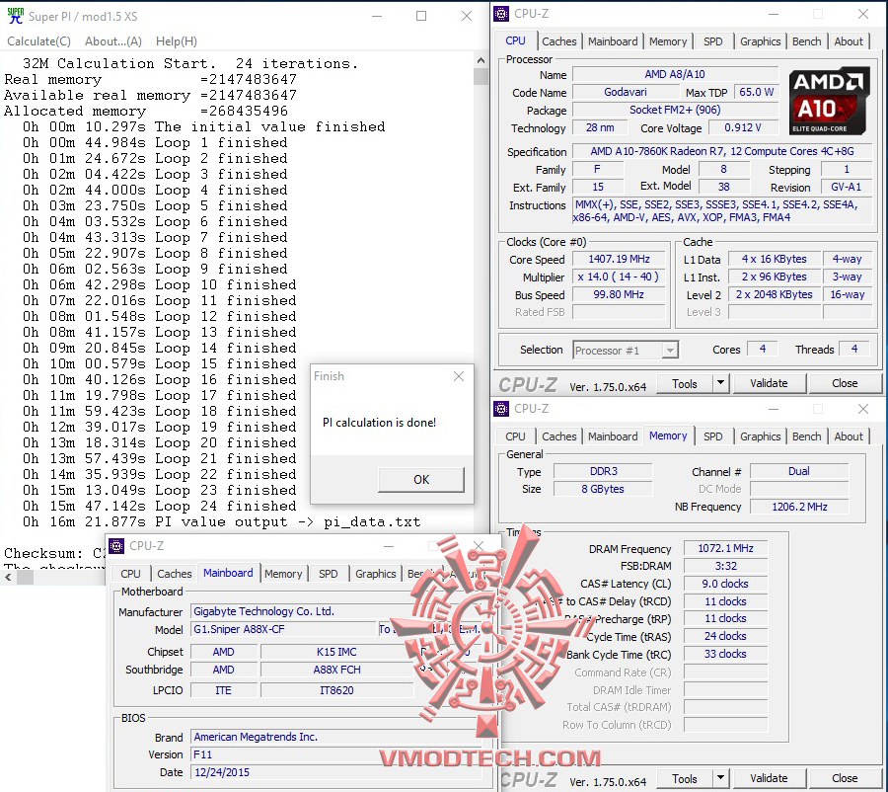
Task: Select Graphics tab in Mainboard CPU-Z window
Action: 376,574
